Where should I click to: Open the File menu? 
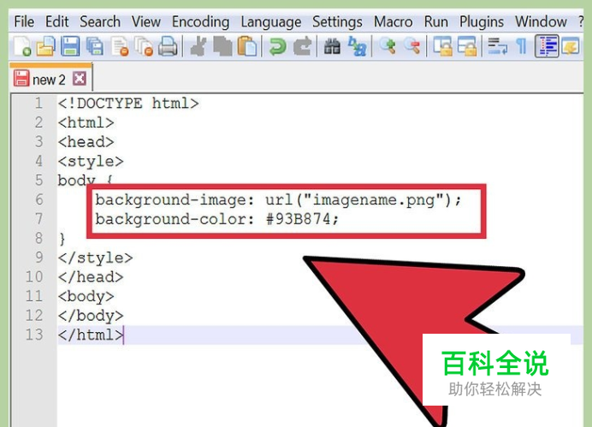[24, 21]
